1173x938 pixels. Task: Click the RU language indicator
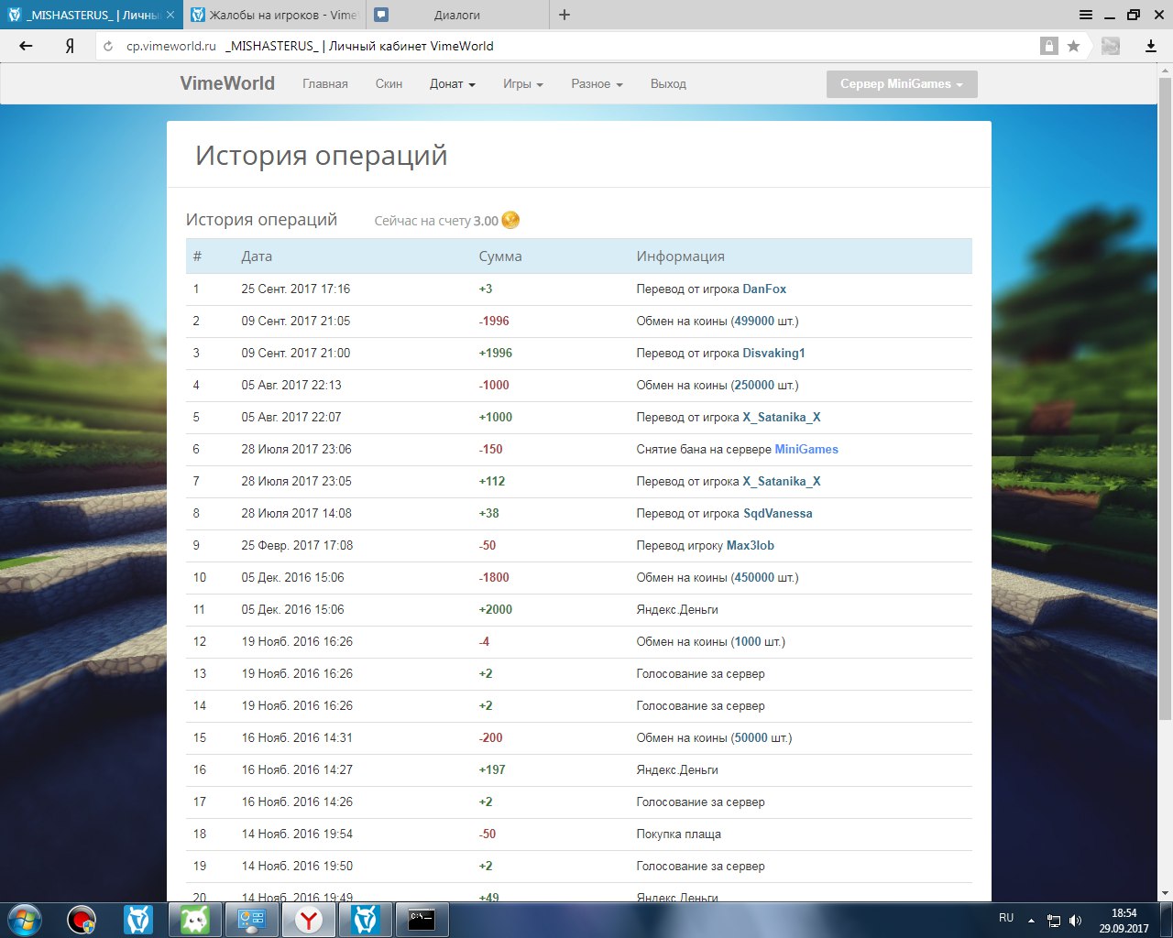click(x=1006, y=918)
